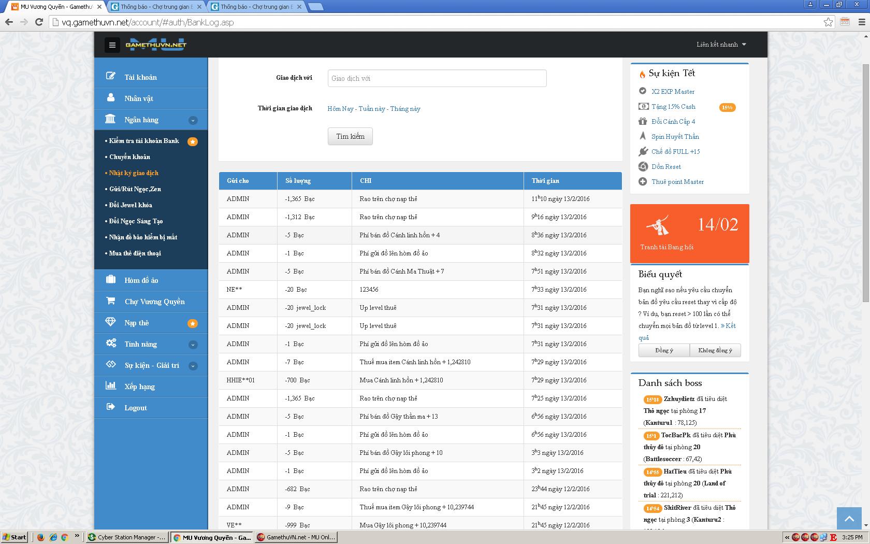The height and width of the screenshot is (544, 870).
Task: Select Chuyển khoản in the bank submenu
Action: [129, 157]
